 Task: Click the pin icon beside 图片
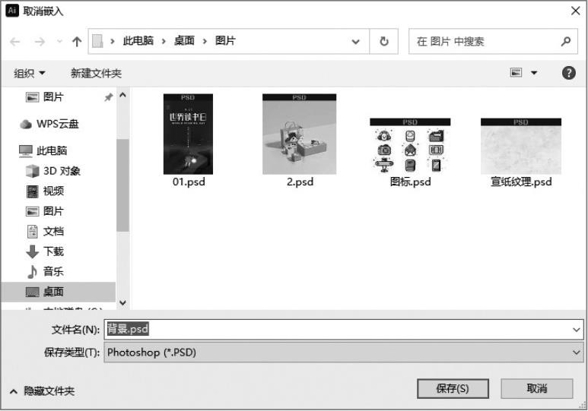tap(108, 97)
